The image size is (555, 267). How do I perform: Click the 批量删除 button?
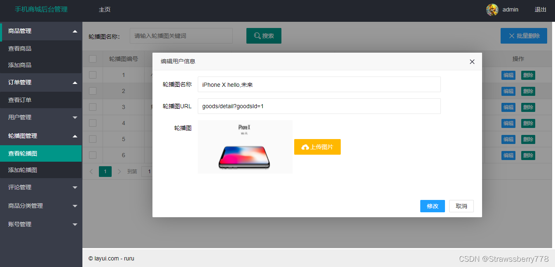(524, 36)
